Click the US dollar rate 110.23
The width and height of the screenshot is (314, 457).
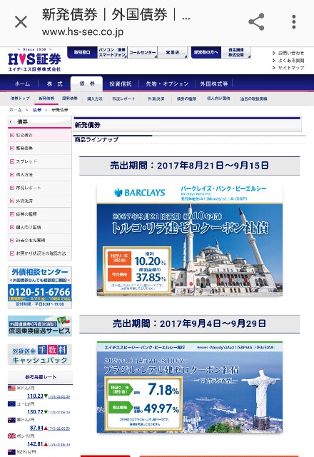(35, 396)
